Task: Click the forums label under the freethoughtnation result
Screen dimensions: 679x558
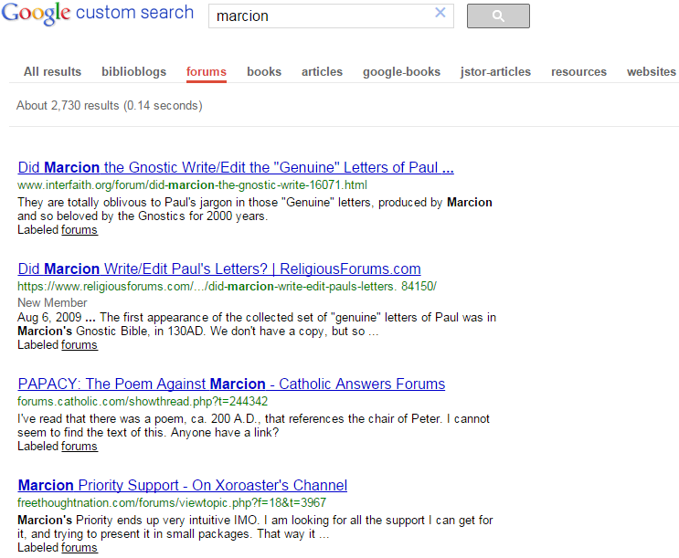Action: coord(80,548)
